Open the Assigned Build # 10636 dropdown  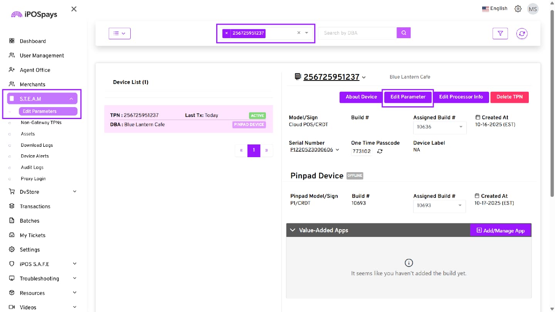[439, 127]
